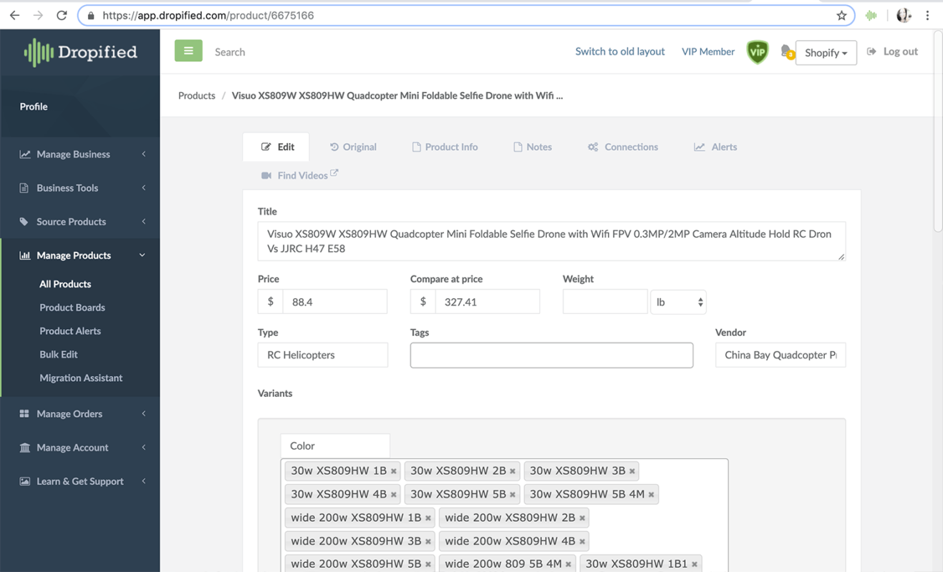Switch to the Edit tab
This screenshot has height=572, width=943.
coord(276,147)
